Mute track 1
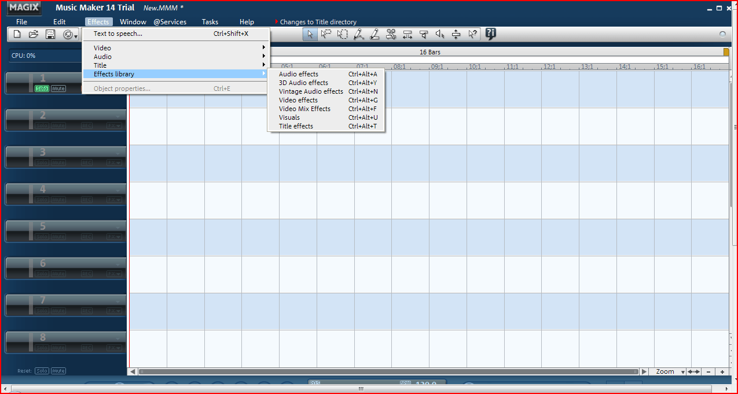Image resolution: width=738 pixels, height=394 pixels. [58, 88]
